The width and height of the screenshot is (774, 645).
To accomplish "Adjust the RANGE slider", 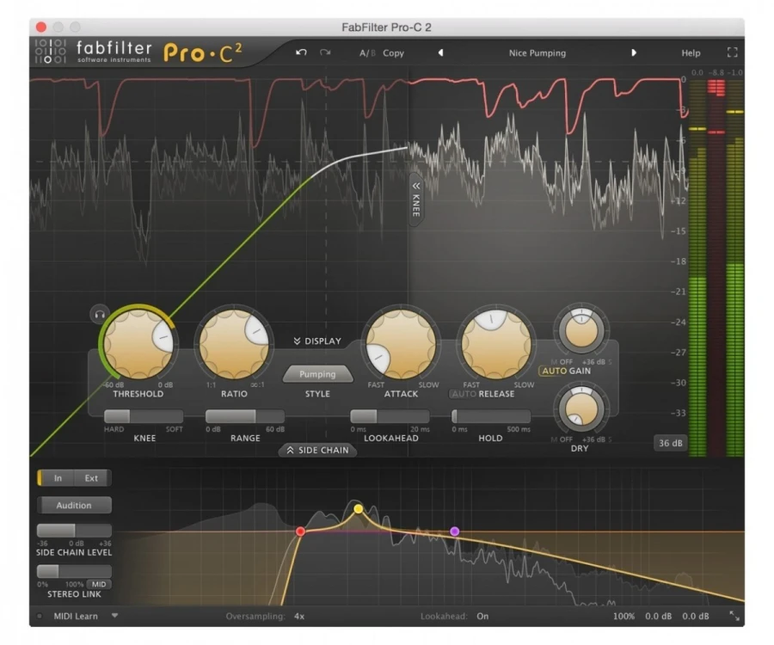I will [245, 416].
